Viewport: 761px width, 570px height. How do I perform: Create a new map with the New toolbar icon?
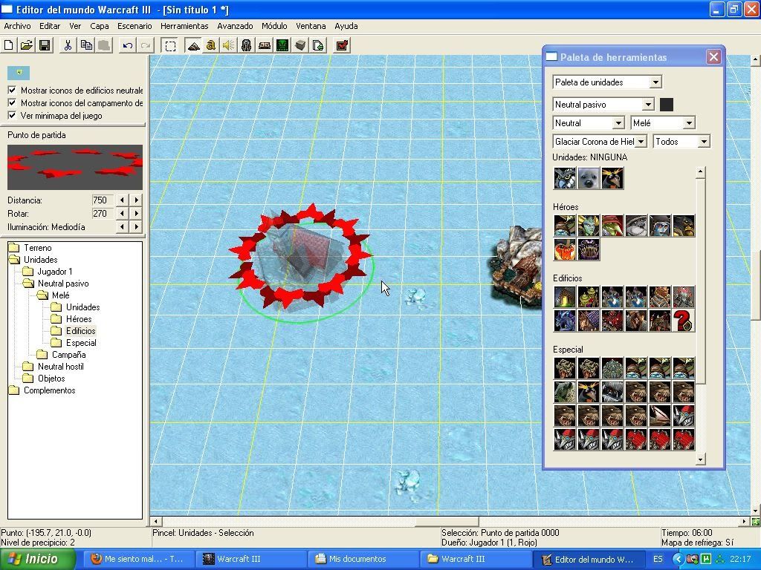(9, 45)
